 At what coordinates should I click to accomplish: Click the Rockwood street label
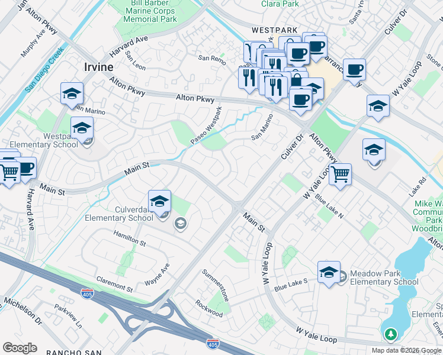pyautogui.click(x=209, y=308)
